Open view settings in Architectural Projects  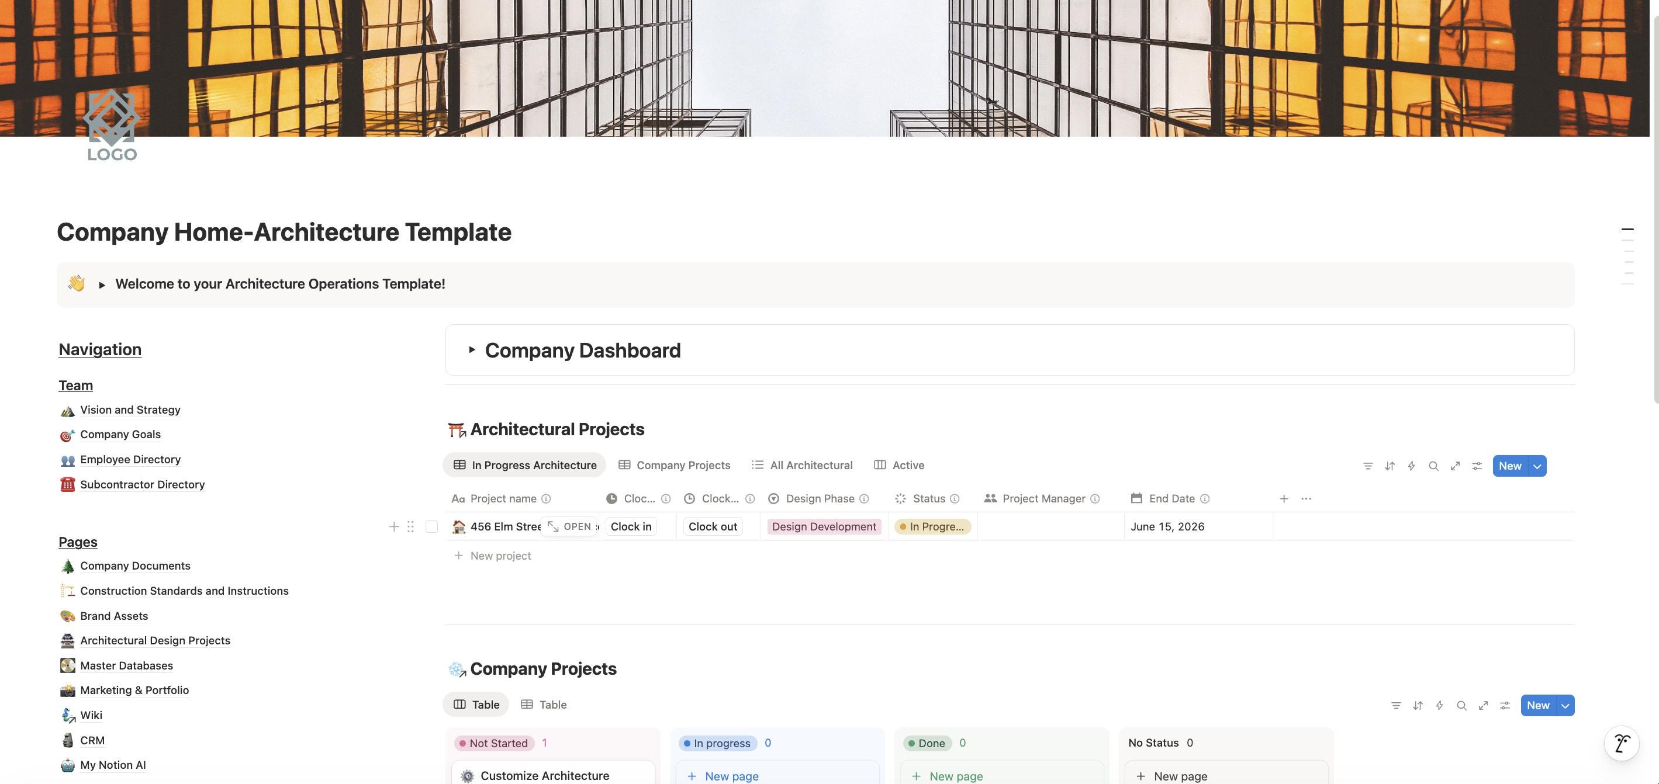1477,466
